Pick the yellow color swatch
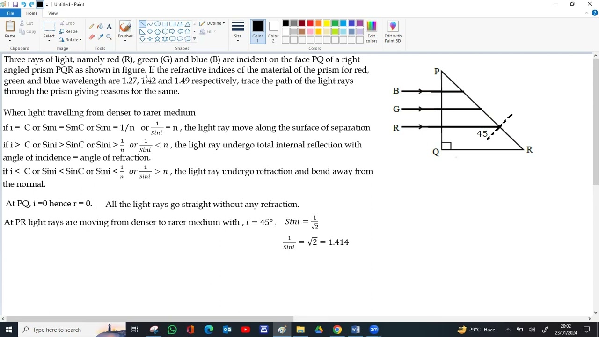599x337 pixels. pos(327,23)
